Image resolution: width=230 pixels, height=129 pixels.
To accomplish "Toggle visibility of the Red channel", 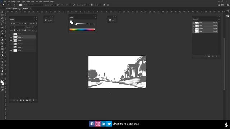I will pyautogui.click(x=193, y=26).
